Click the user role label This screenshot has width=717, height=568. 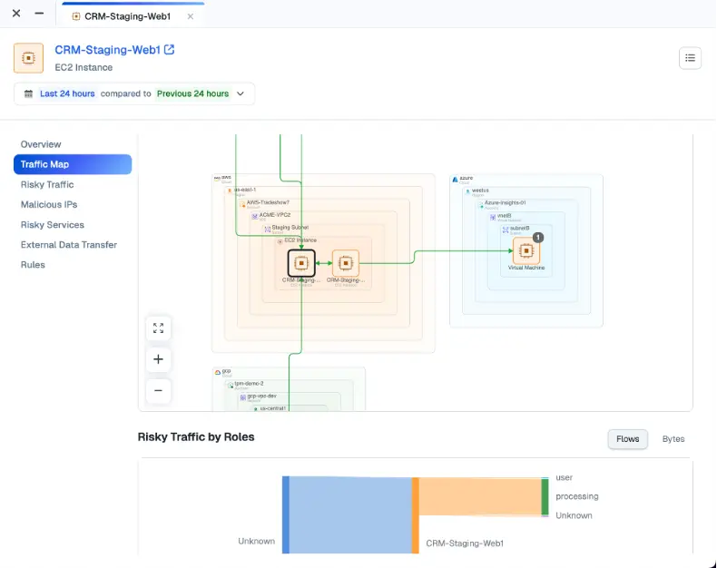point(564,477)
